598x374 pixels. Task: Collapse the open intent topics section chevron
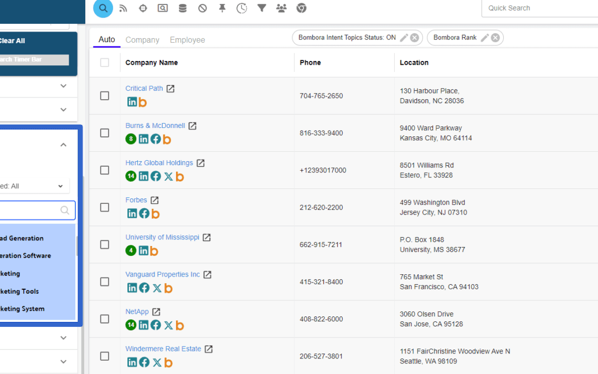click(63, 145)
